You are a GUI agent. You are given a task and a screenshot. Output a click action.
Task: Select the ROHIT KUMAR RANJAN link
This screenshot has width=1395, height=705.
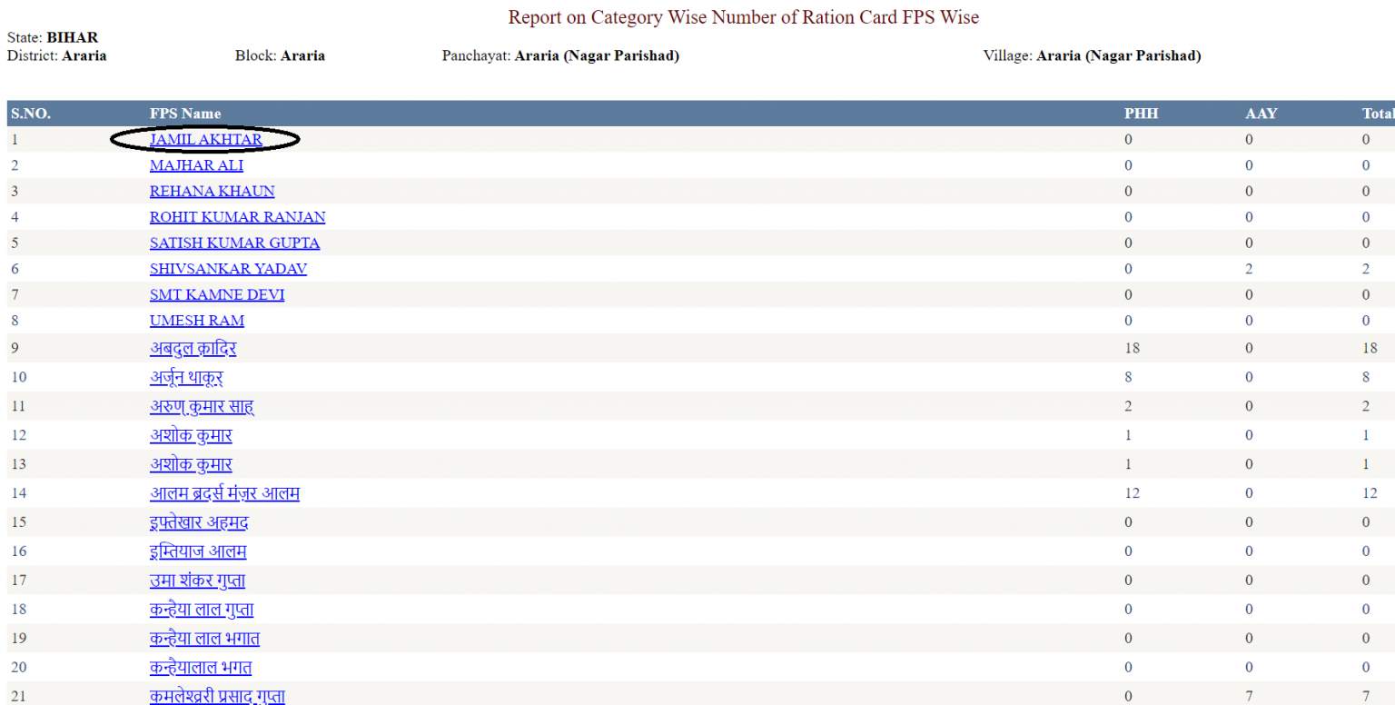pyautogui.click(x=237, y=217)
